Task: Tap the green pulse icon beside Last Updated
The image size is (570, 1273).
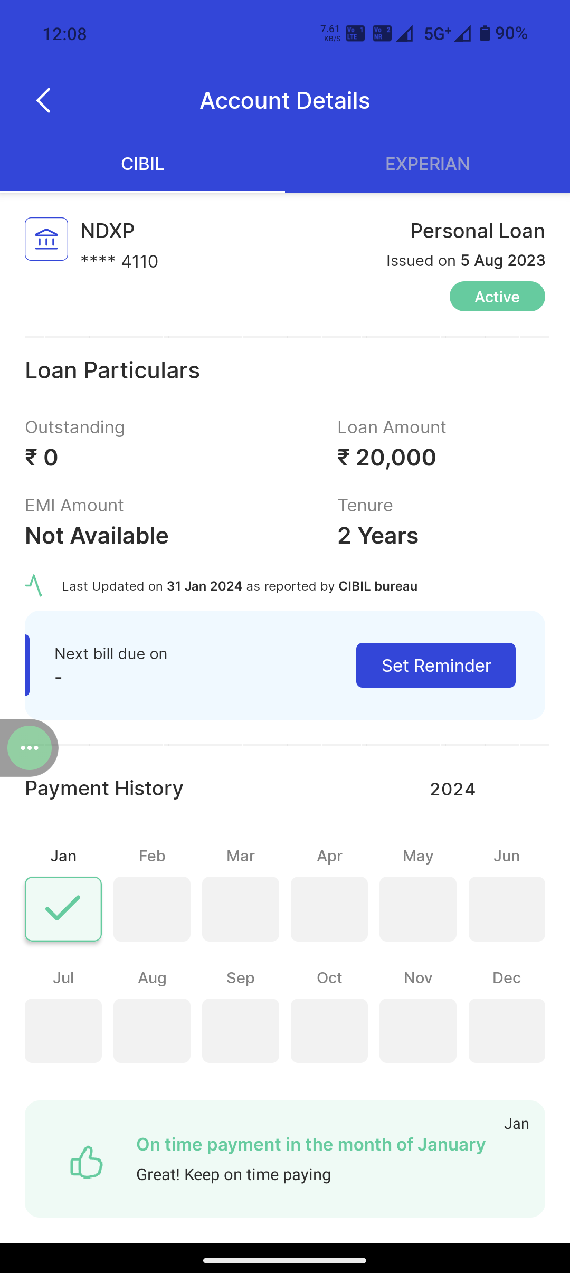Action: (x=34, y=586)
